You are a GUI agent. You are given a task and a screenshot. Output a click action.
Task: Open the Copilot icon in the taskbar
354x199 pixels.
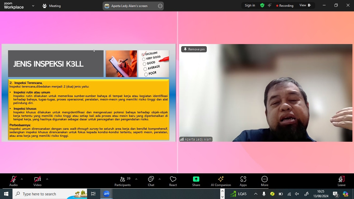345,194
